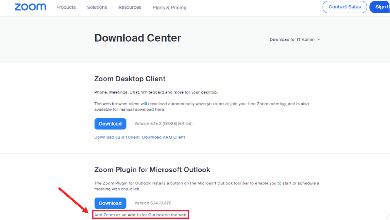Open the Products menu

point(66,7)
